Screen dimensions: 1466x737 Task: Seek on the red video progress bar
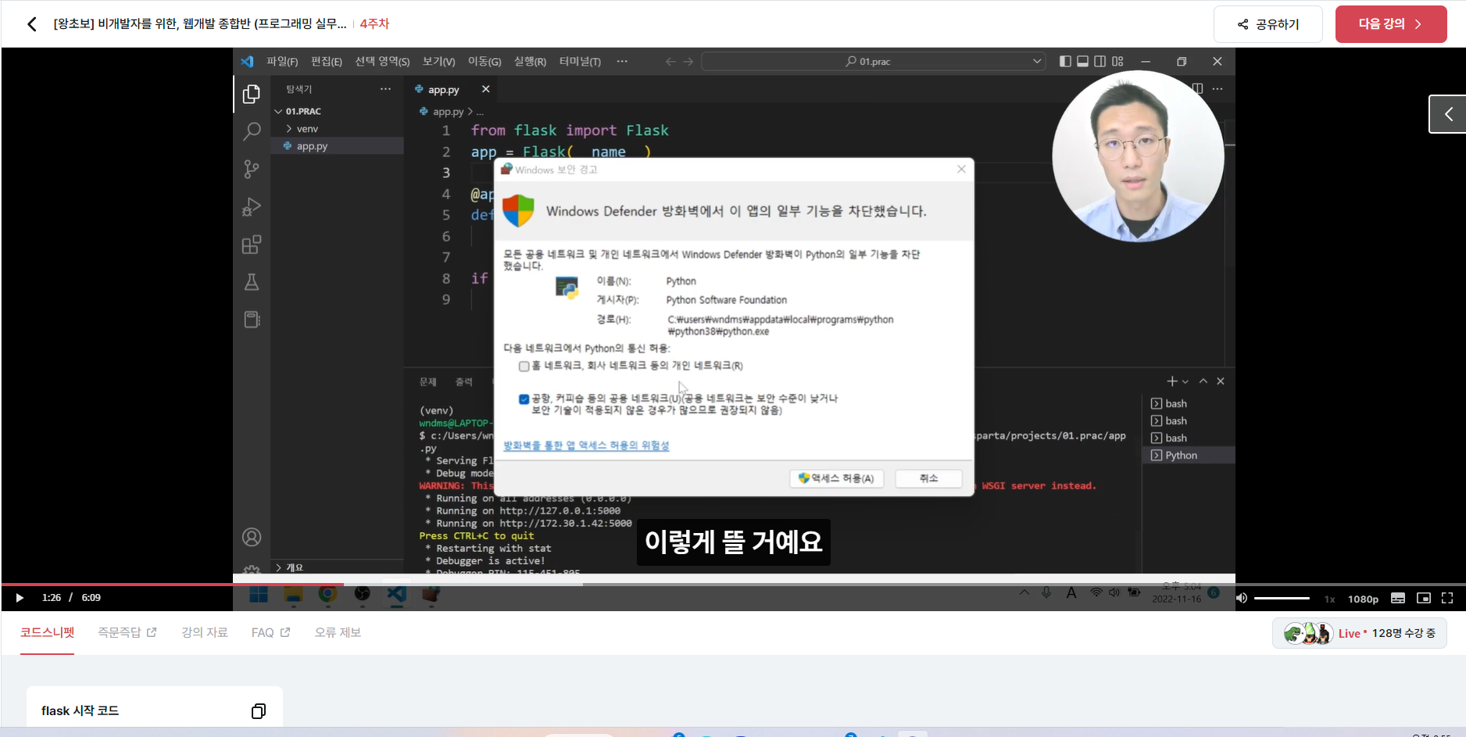coord(172,584)
